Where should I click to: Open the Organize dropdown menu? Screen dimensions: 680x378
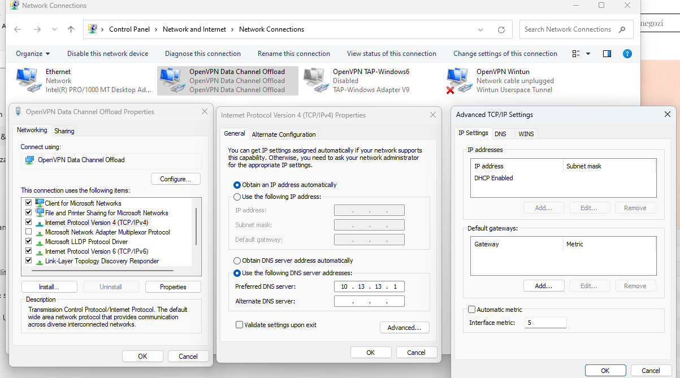[33, 54]
